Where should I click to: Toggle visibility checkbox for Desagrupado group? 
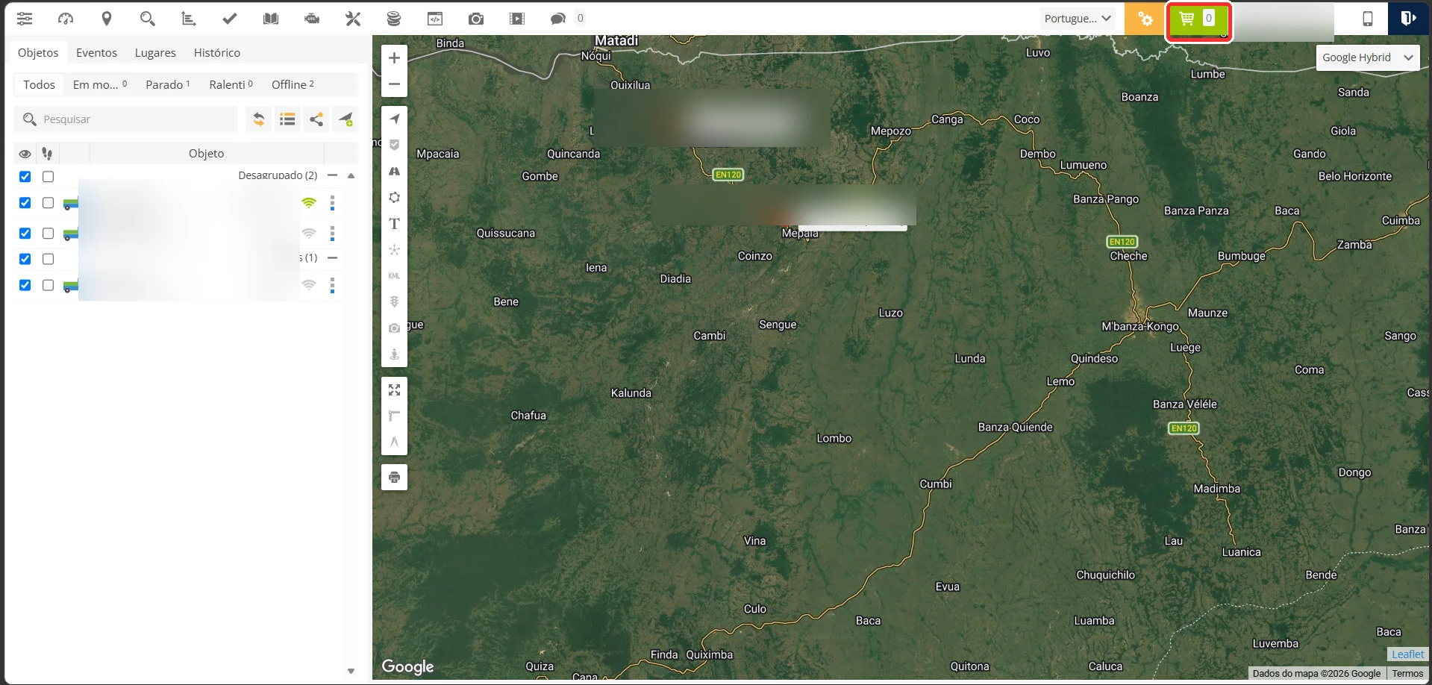(25, 177)
